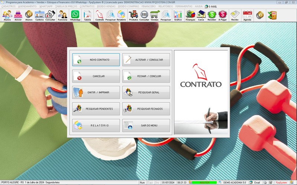Open the FINANCEIRO menu
Image resolution: width=297 pixels, height=185 pixels.
[149, 6]
